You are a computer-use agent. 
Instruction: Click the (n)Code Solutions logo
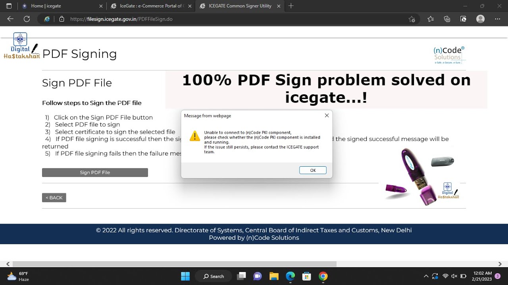point(449,55)
